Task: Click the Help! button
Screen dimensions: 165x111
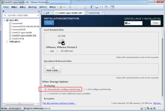Action: 155,23
